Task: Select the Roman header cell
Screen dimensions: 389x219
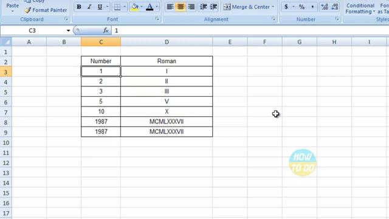Action: pyautogui.click(x=167, y=61)
